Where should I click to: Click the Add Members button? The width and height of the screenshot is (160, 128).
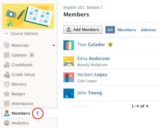[x=83, y=30]
